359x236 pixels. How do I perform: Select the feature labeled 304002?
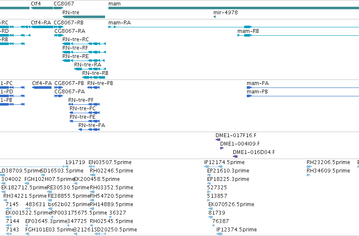click(3, 183)
